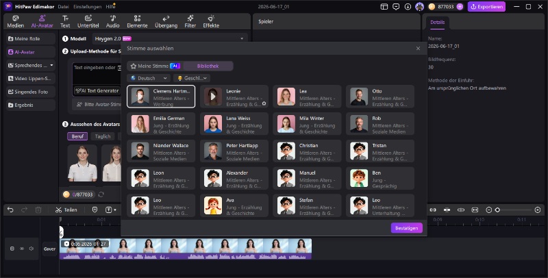Select the Peter Hartlapp voice card

[234, 151]
